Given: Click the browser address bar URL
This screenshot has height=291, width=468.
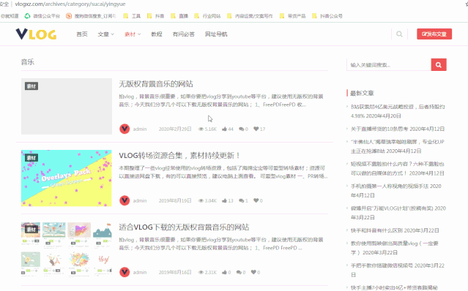Looking at the screenshot, I should (x=70, y=4).
